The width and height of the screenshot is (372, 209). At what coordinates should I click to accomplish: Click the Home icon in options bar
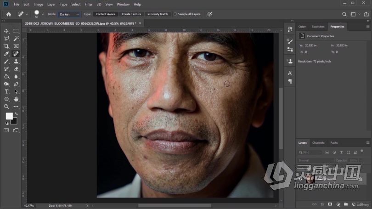coord(9,14)
